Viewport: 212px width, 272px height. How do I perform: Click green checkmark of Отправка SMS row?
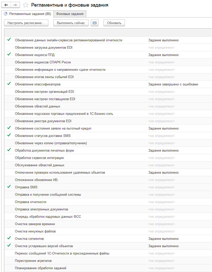point(9,187)
